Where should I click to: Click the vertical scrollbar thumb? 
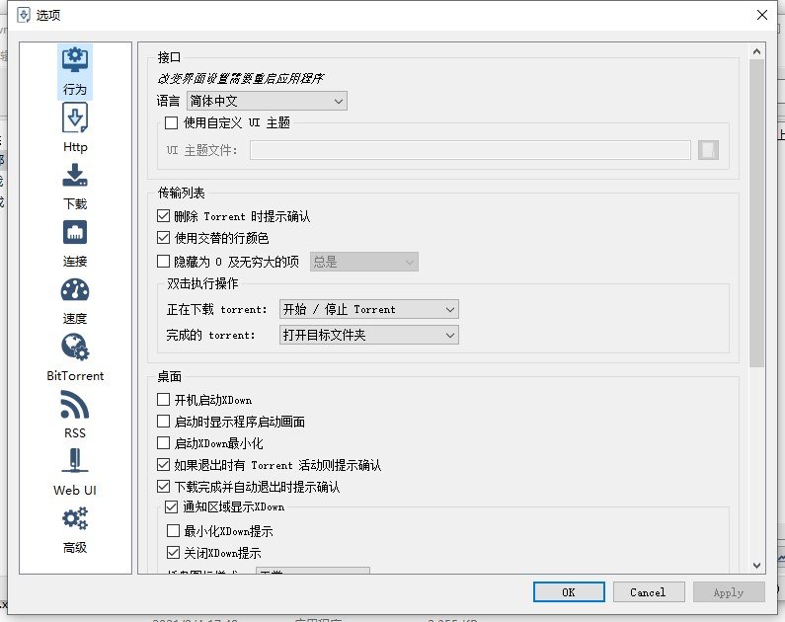tap(756, 212)
